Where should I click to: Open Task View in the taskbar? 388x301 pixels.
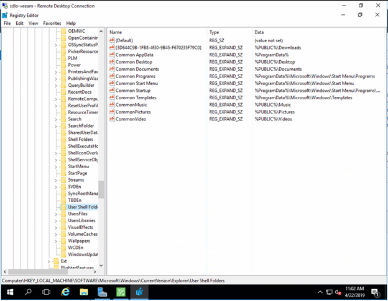[x=46, y=292]
